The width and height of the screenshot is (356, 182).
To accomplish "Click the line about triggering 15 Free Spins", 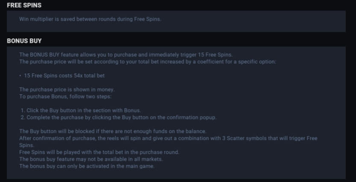I will 126,55.
